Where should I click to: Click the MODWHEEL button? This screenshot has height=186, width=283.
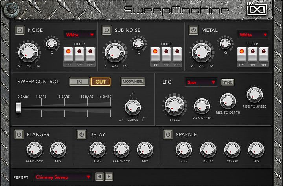[132, 82]
